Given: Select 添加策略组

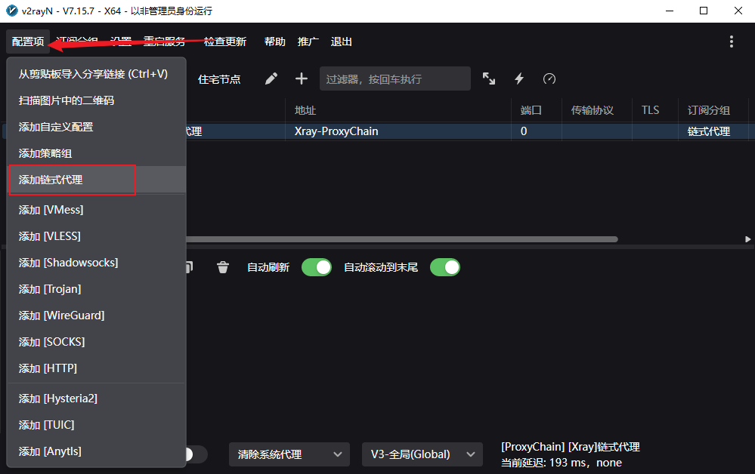Looking at the screenshot, I should 97,153.
